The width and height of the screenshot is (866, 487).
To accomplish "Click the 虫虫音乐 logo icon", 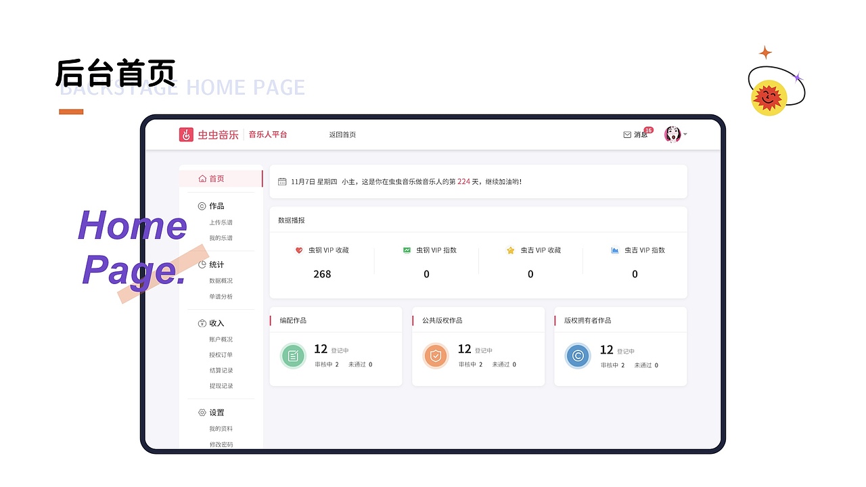I will coord(186,135).
